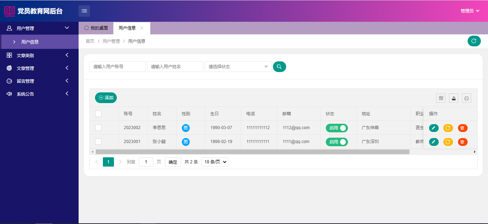The image size is (488, 224).
Task: Open the column filter grid icon
Action: point(441,98)
